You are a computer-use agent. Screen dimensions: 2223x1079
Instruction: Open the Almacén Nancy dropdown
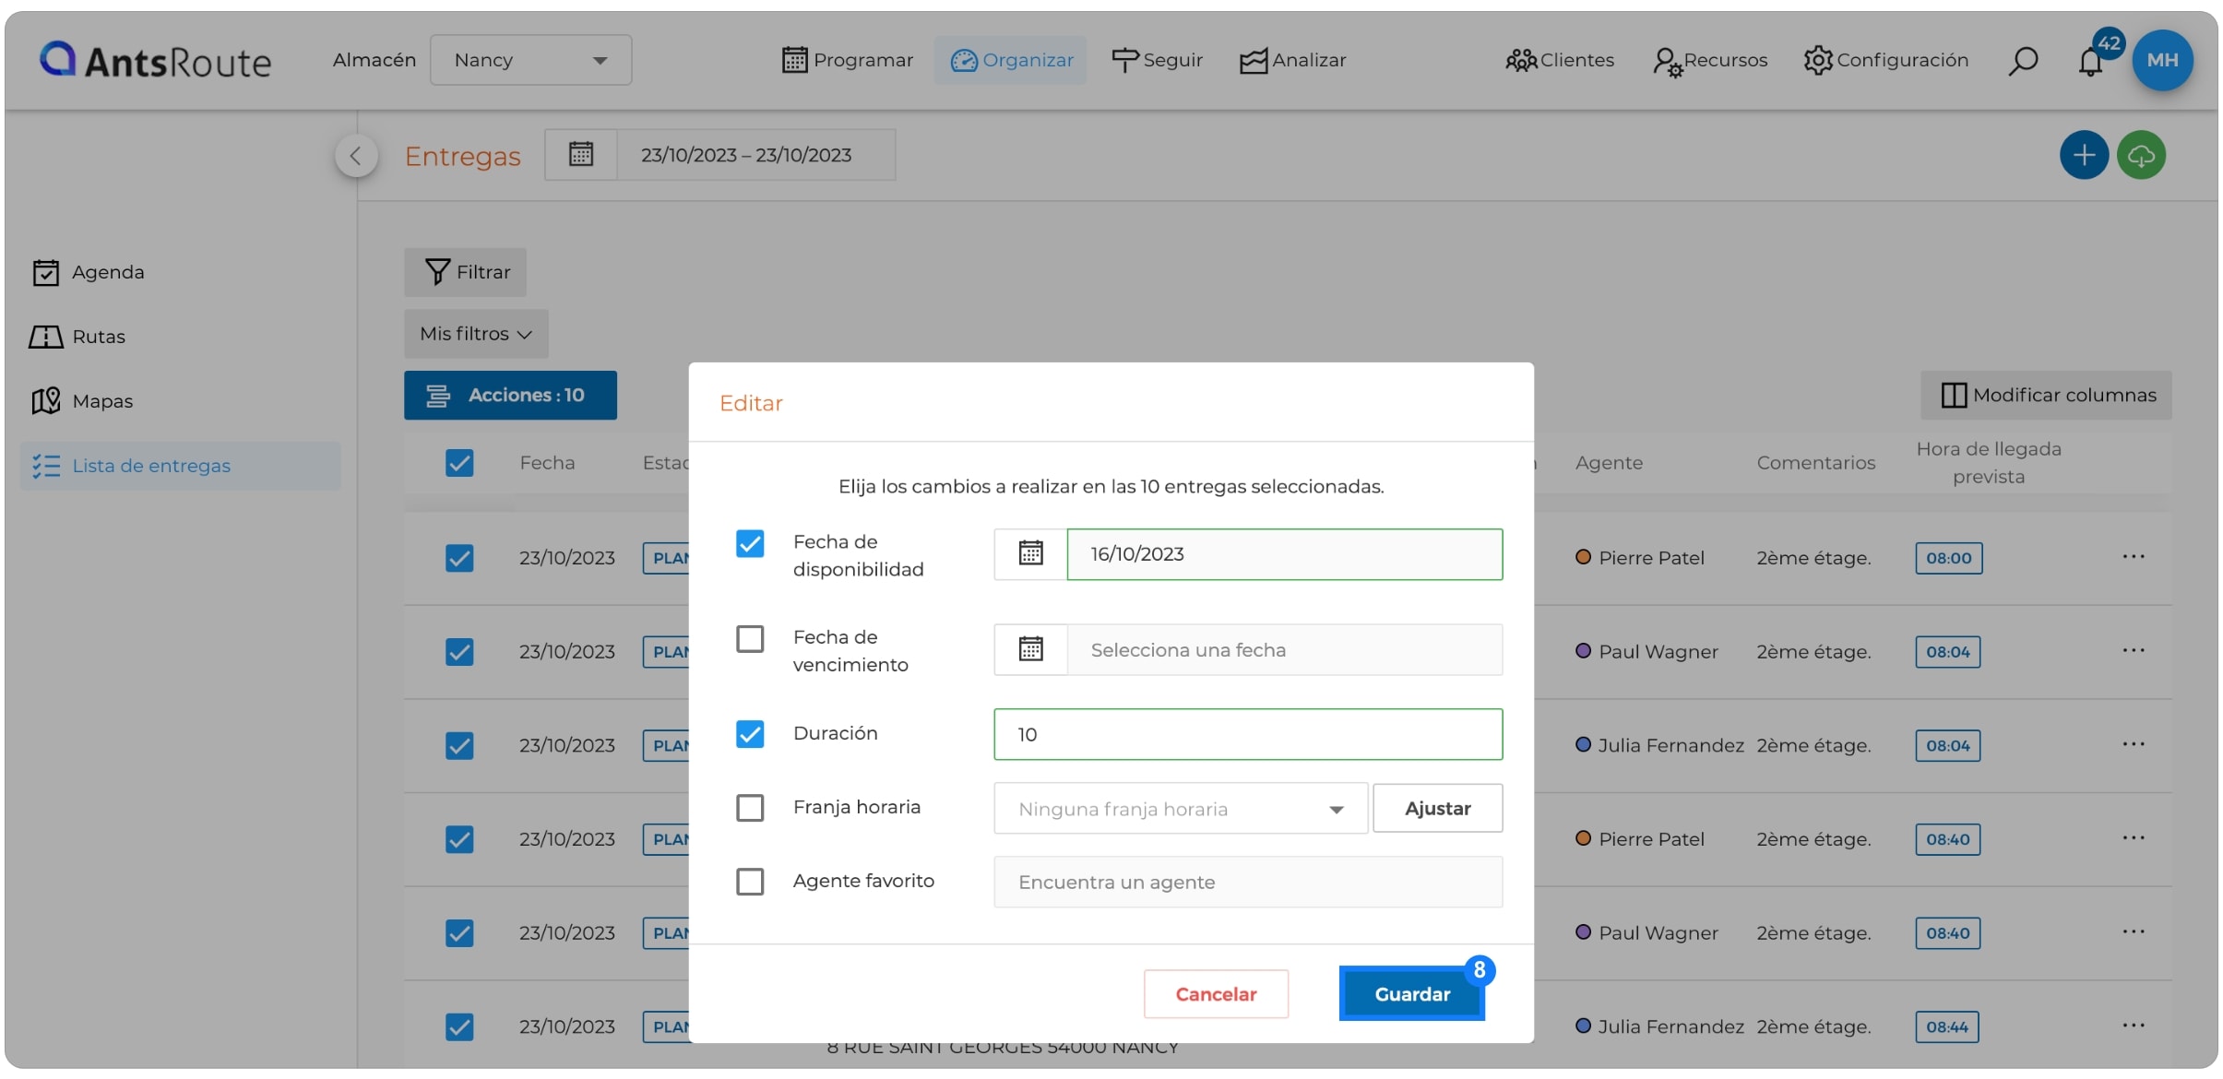530,60
